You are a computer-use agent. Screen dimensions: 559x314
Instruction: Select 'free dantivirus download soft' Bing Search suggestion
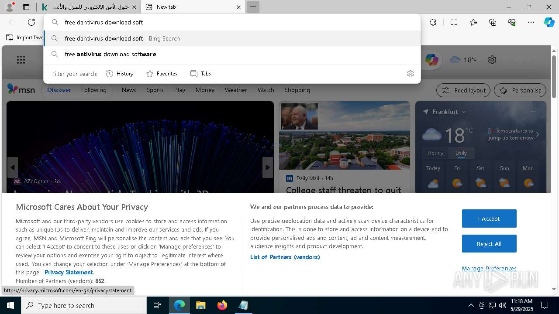[x=232, y=38]
